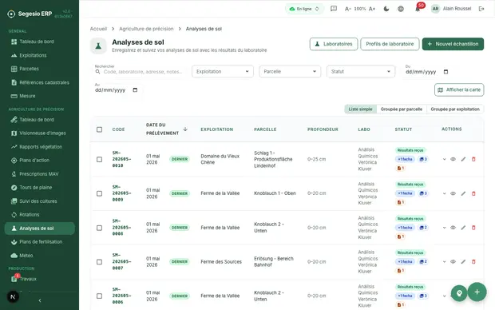
Task: Open calendar picker of the Du date field
Action: pyautogui.click(x=445, y=72)
